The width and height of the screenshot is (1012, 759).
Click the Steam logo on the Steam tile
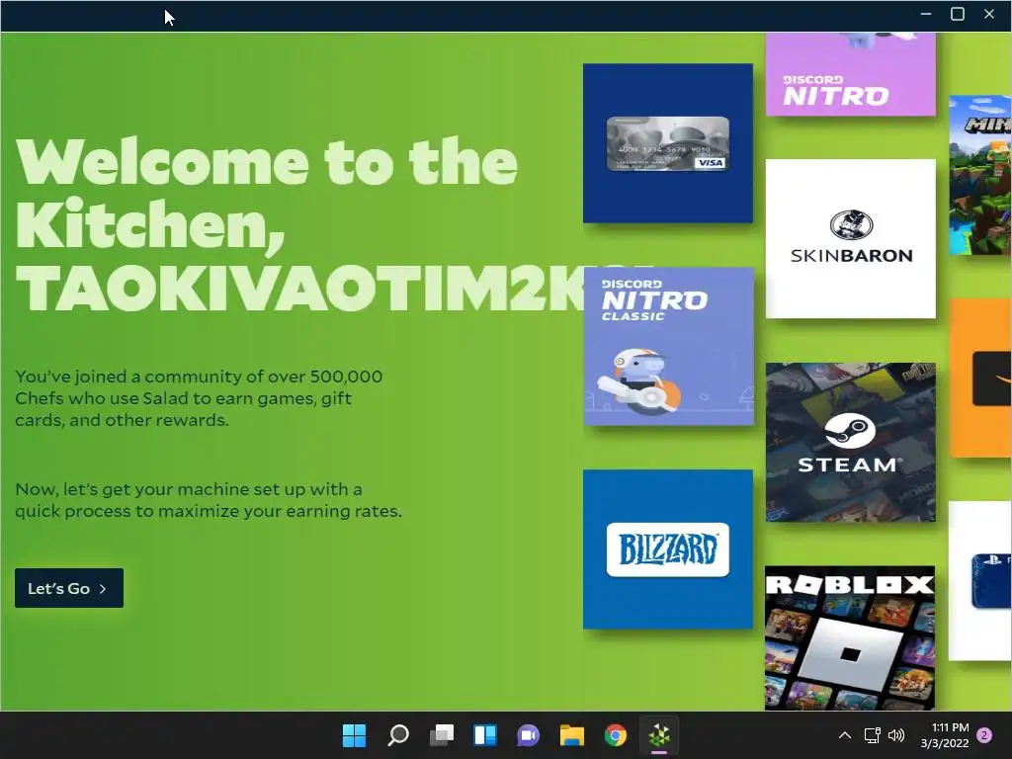850,431
